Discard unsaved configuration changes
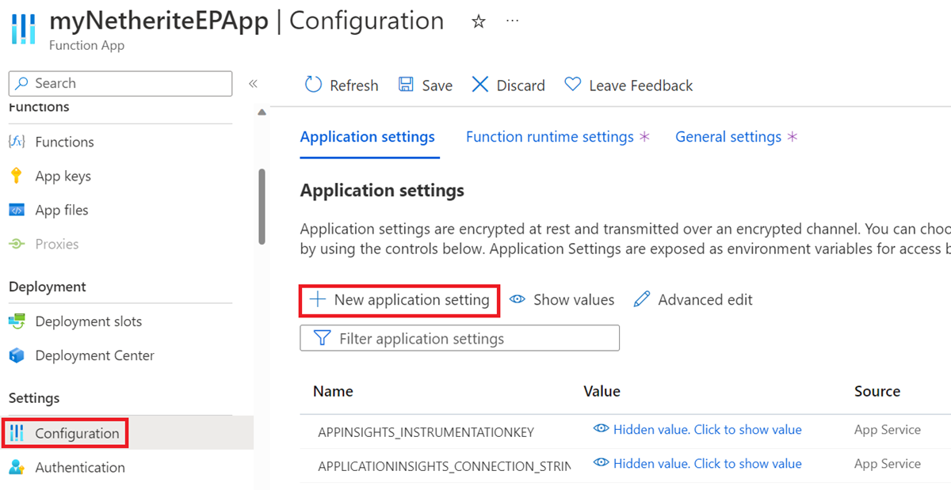This screenshot has height=490, width=951. pos(507,85)
